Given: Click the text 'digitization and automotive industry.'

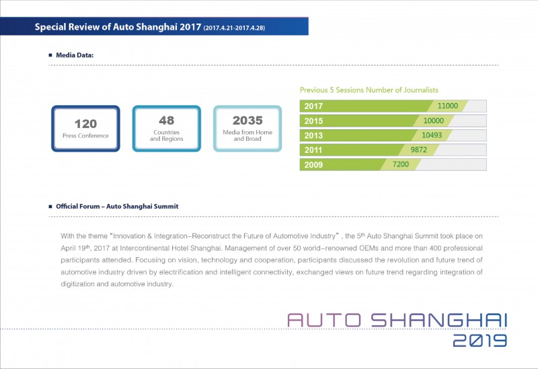Looking at the screenshot, I should [117, 284].
